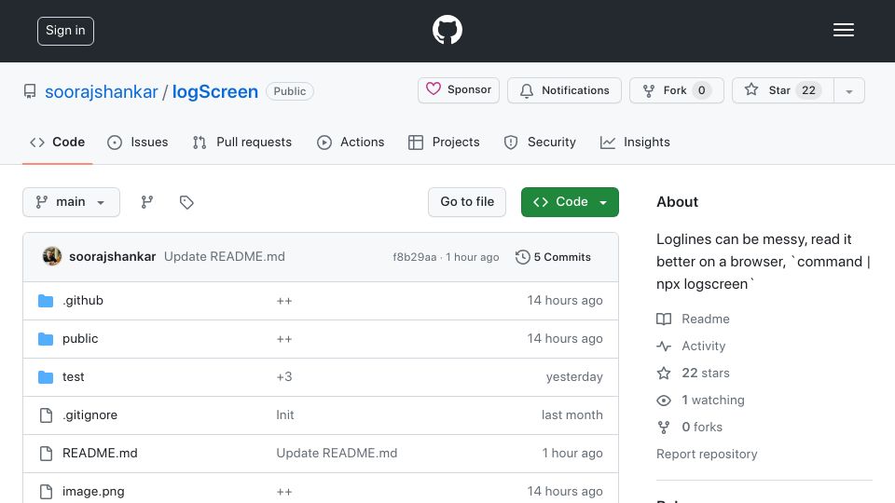View tags via the tag icon
Viewport: 895px width, 503px height.
(186, 202)
